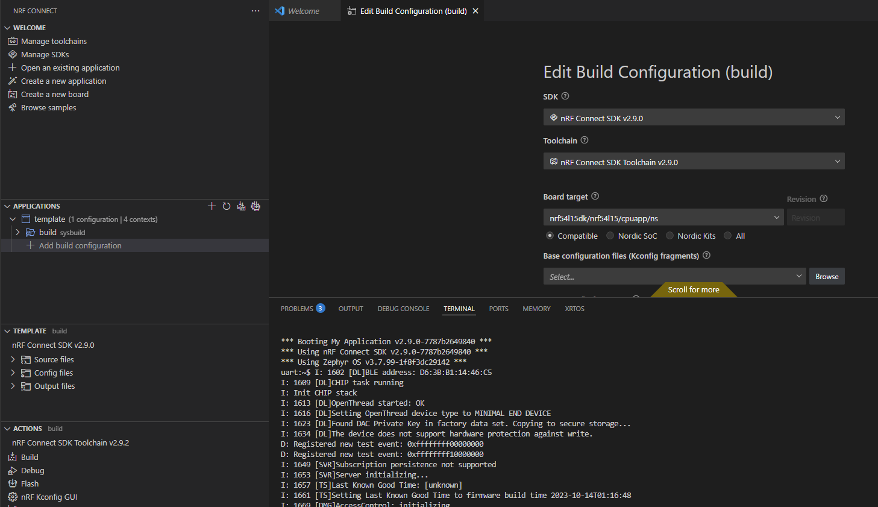Viewport: 878px width, 507px height.
Task: Open Browse samples
Action: tap(48, 107)
